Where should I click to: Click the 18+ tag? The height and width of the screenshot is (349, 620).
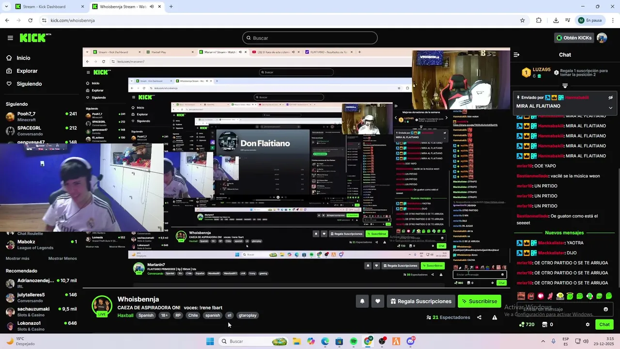click(x=164, y=315)
